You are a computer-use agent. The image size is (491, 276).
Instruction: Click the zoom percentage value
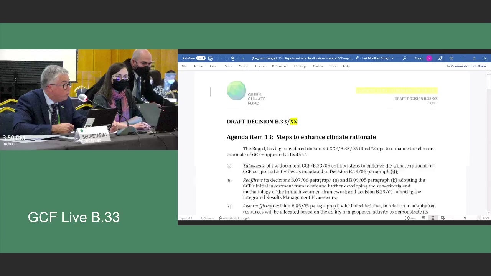coord(486,218)
